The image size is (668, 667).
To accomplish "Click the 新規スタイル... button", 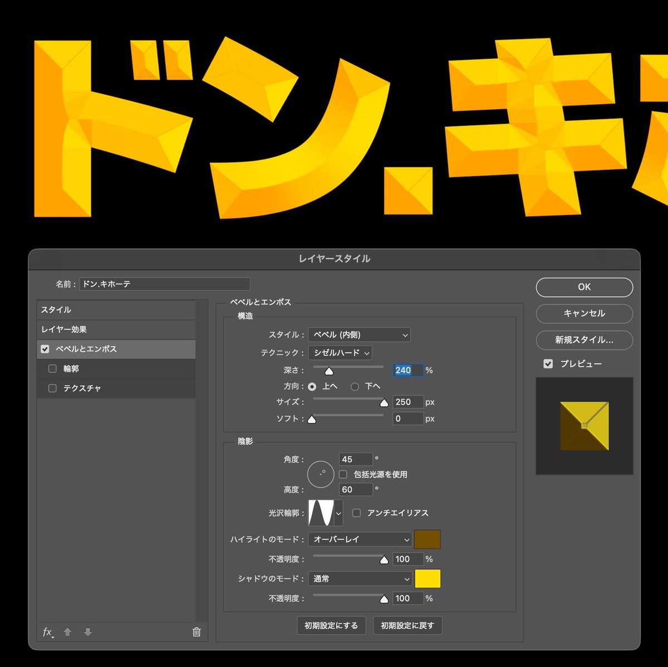I will [x=584, y=340].
